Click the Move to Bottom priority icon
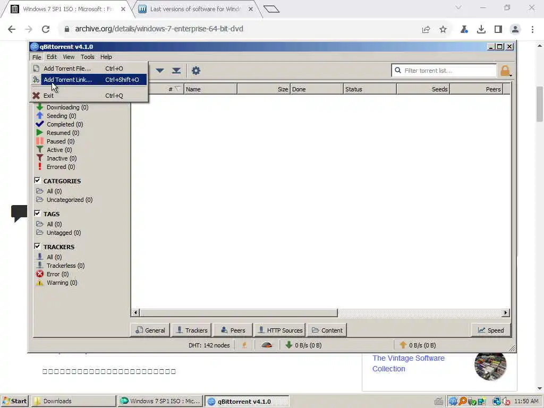 coord(176,71)
